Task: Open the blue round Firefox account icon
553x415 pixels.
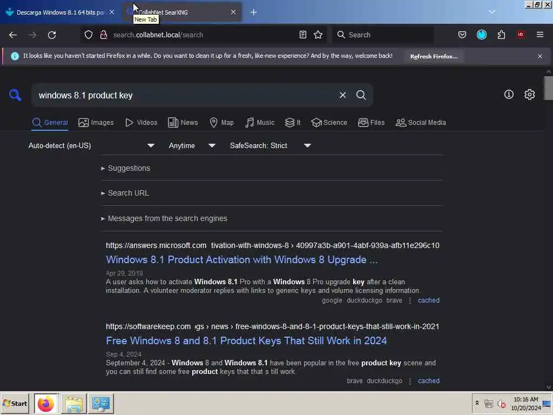Action: 481,35
